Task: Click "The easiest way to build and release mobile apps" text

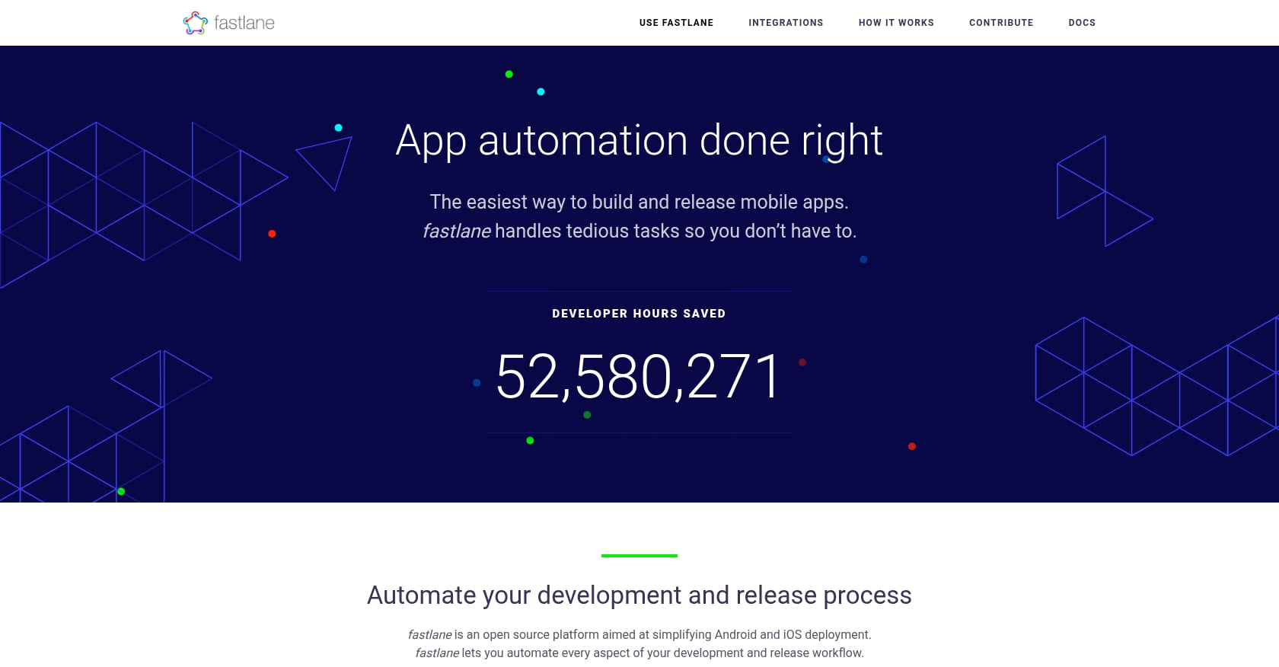Action: coord(639,202)
